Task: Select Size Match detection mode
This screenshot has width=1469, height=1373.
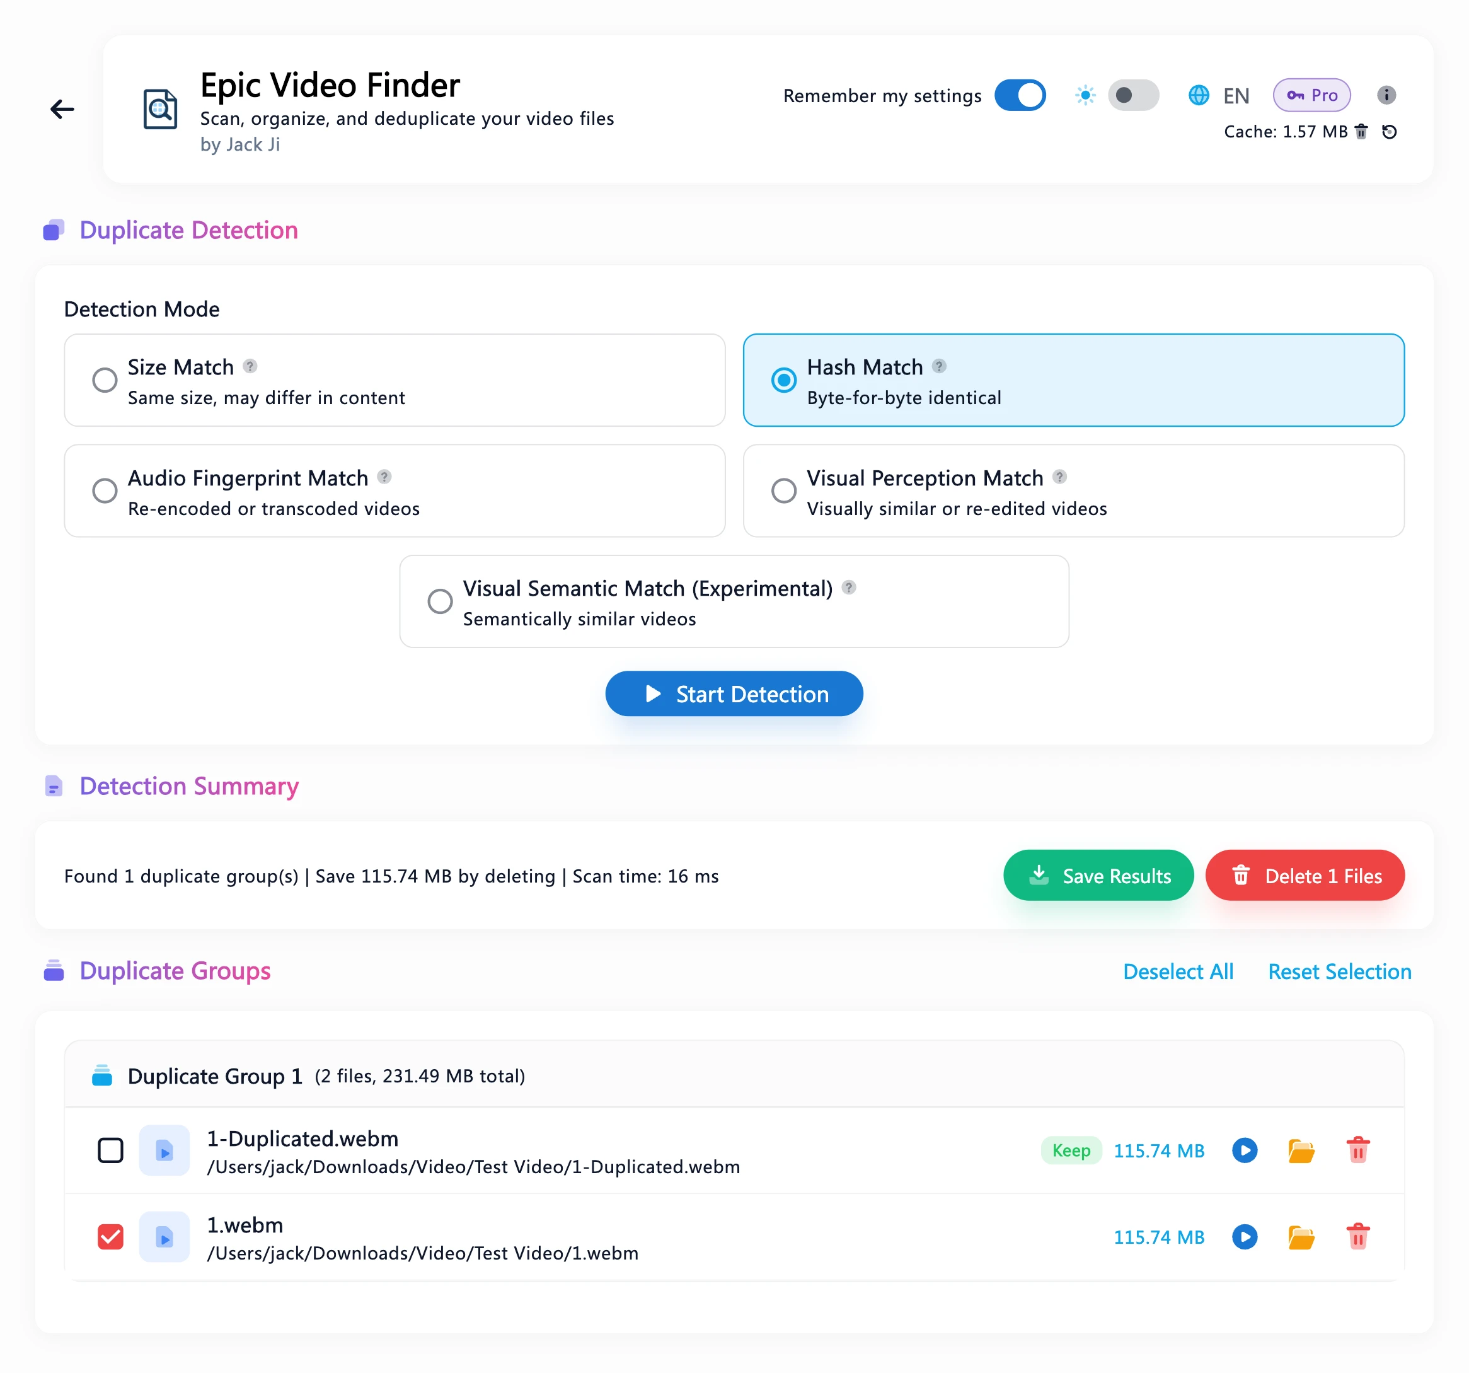Action: coord(395,380)
